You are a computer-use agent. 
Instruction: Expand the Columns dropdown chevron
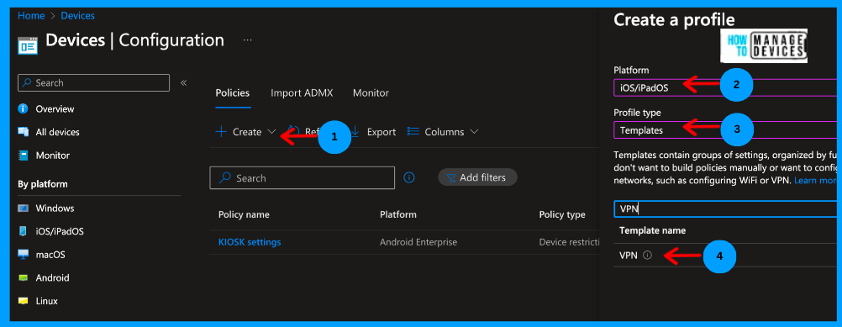click(474, 131)
